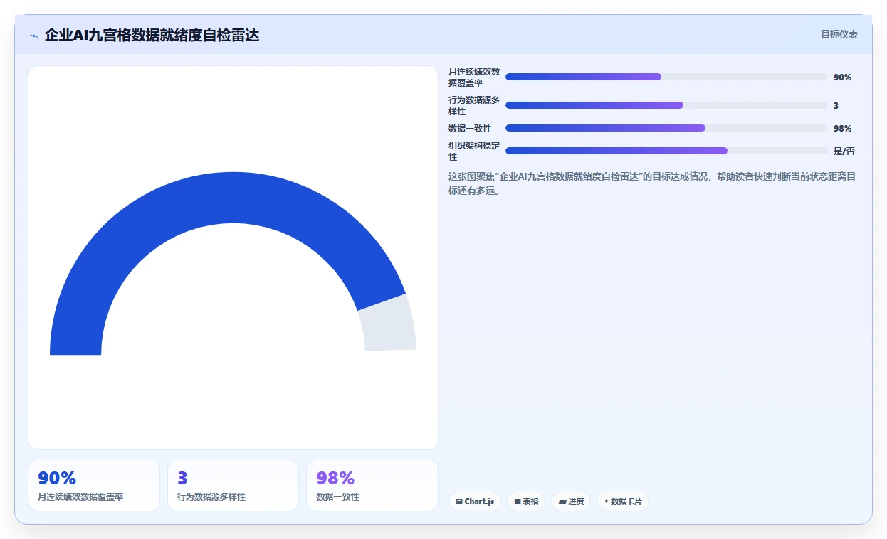Select the 进度 tag chip
This screenshot has width=887, height=539.
pyautogui.click(x=571, y=501)
